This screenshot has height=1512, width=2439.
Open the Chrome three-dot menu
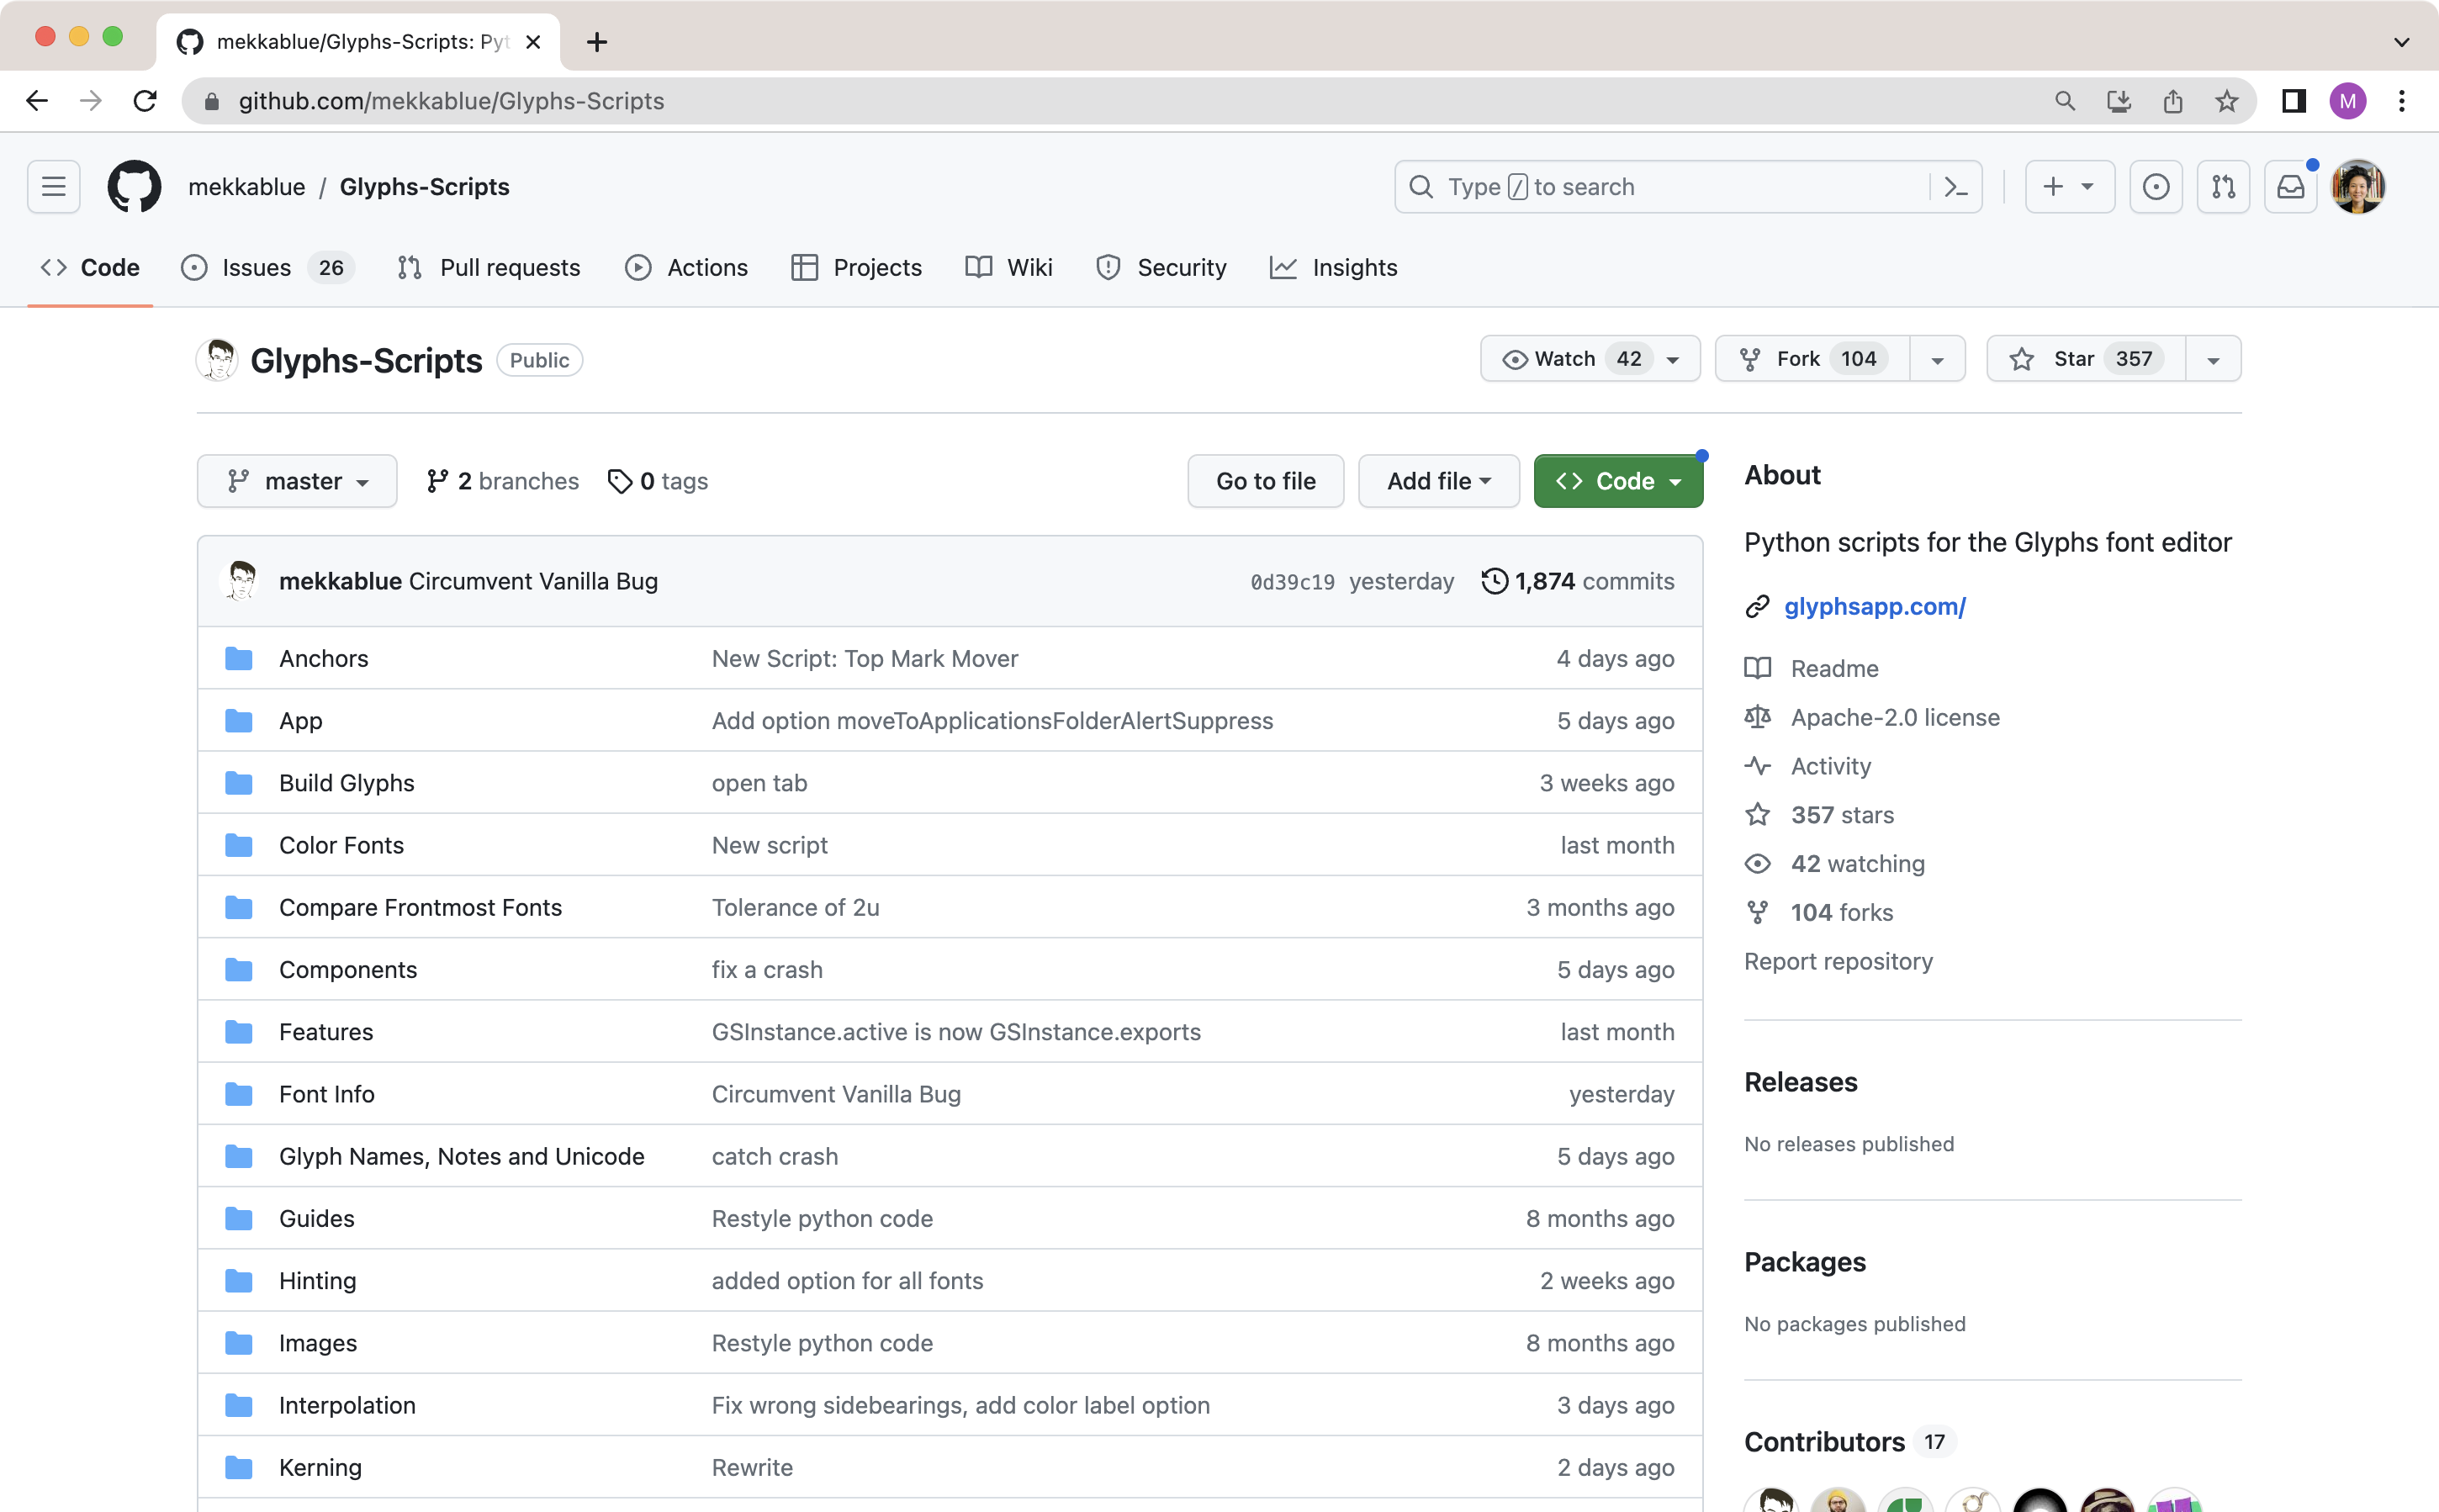tap(2401, 101)
